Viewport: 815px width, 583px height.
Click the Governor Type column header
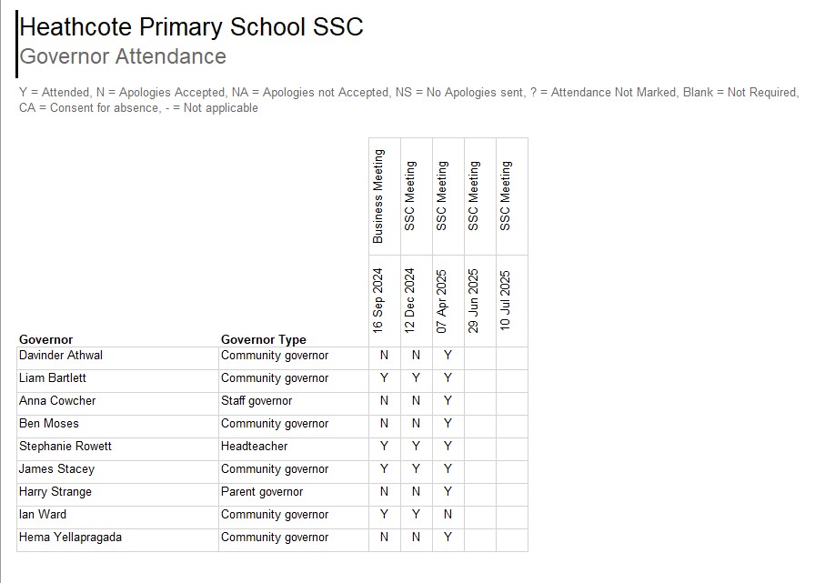[264, 339]
